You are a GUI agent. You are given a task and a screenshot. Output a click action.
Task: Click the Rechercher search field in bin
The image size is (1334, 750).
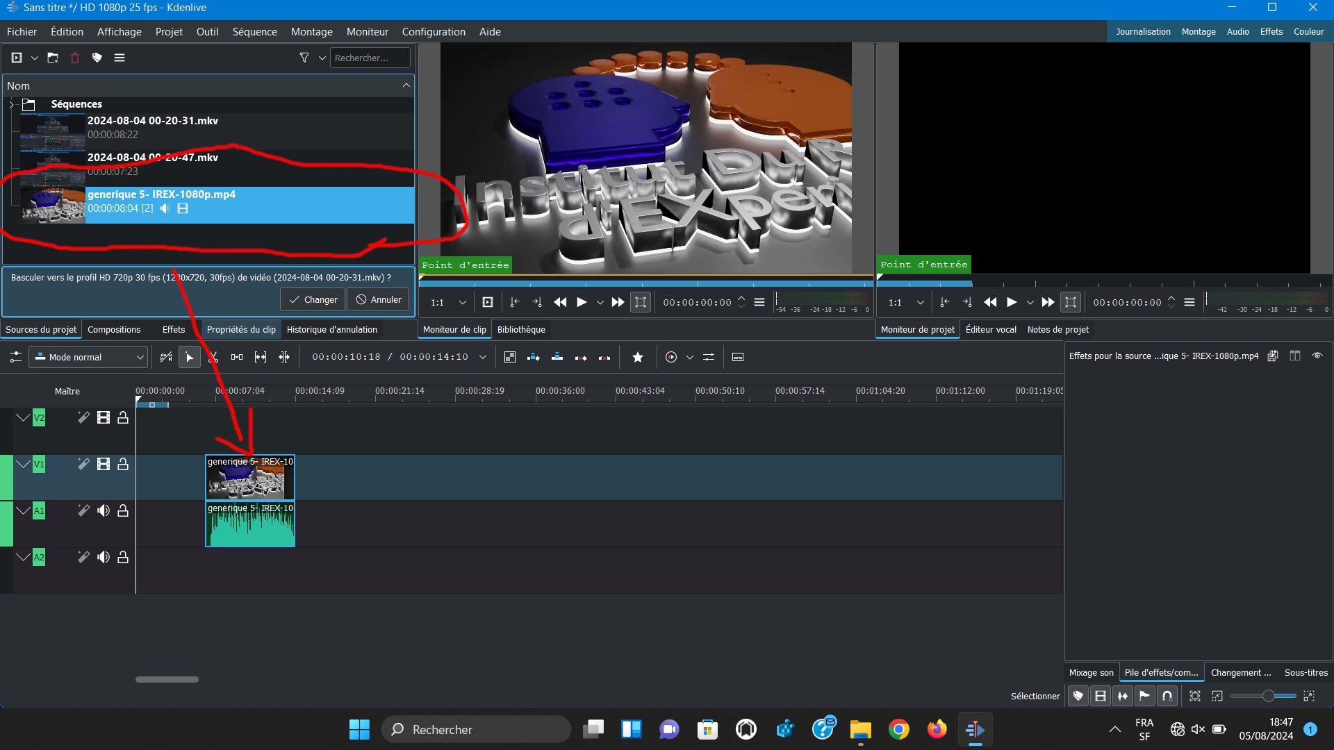[370, 58]
